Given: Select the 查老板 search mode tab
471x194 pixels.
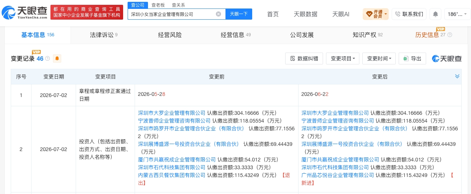Looking at the screenshot, I should [x=158, y=5].
